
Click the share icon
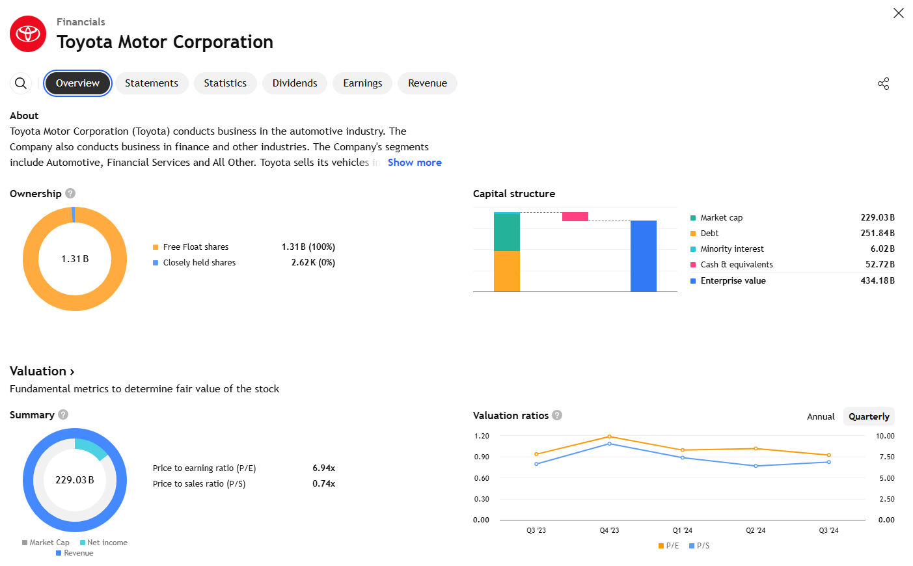pos(883,83)
